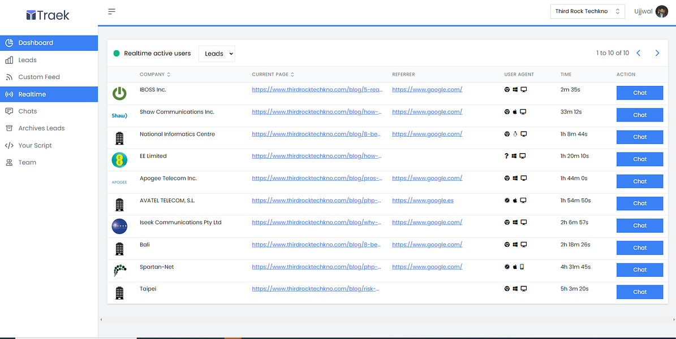This screenshot has height=339, width=676.
Task: Click the Safari icon in AVATEL row
Action: click(x=507, y=201)
